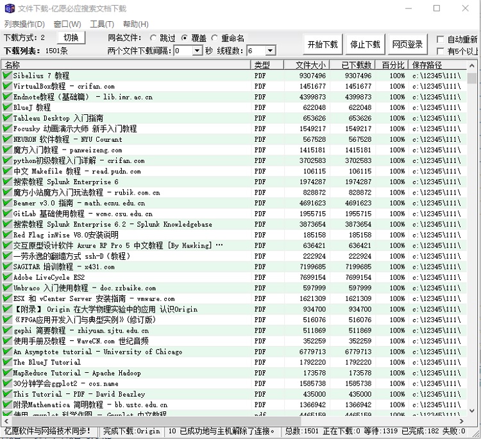Sort by the 文件大小 column header
This screenshot has width=481, height=439.
pyautogui.click(x=307, y=65)
